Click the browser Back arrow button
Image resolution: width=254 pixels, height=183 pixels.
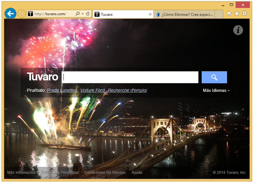(10, 14)
